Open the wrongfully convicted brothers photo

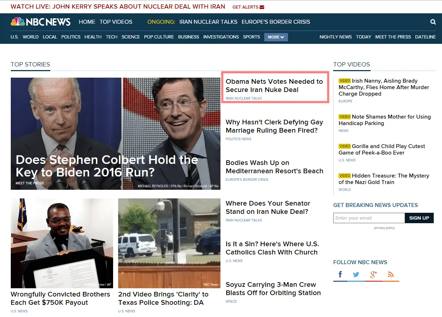[x=62, y=243]
